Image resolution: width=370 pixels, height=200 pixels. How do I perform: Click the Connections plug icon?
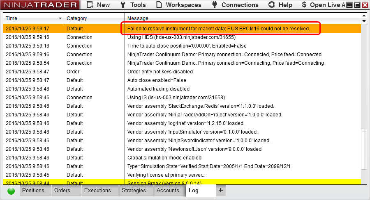pyautogui.click(x=215, y=5)
